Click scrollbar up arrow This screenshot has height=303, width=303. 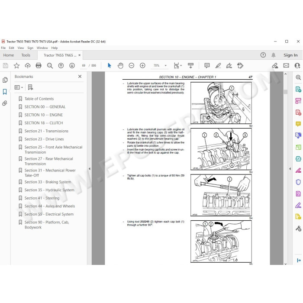click(x=286, y=74)
